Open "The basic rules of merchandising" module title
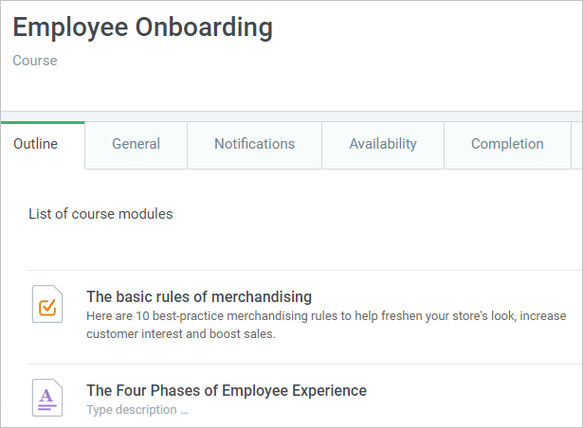The height and width of the screenshot is (428, 583). [x=199, y=296]
